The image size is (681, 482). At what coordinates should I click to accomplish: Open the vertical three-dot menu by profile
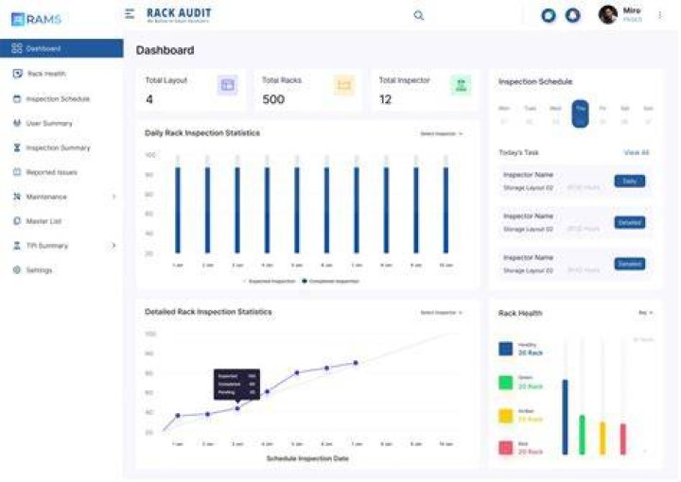(660, 15)
